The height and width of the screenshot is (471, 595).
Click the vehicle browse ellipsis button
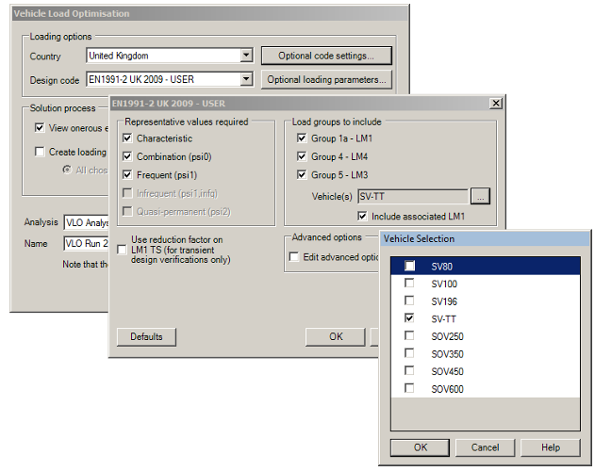tap(481, 197)
